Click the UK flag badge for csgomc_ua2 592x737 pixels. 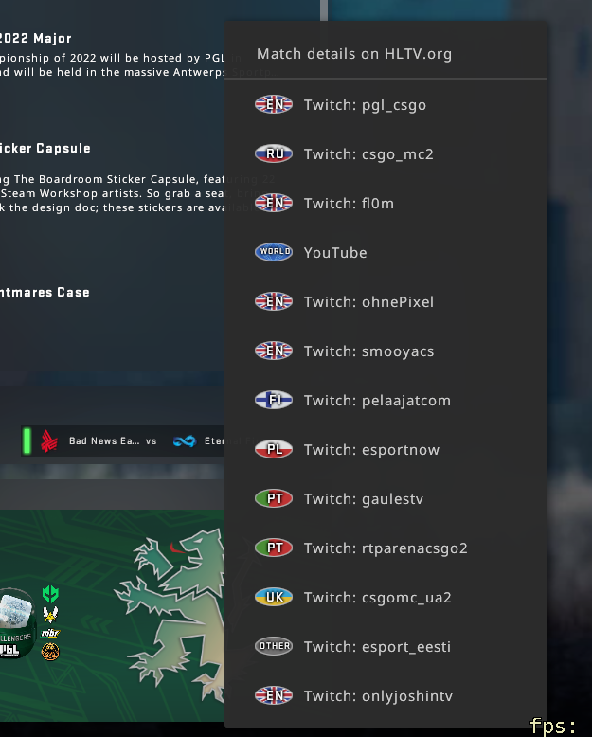274,597
